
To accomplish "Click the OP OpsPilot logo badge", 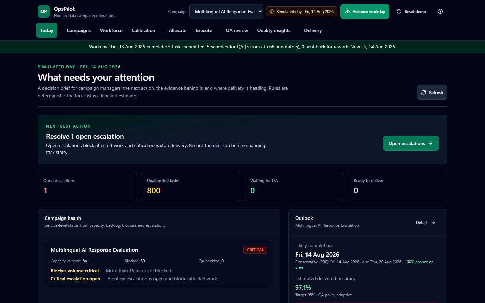I will point(44,11).
